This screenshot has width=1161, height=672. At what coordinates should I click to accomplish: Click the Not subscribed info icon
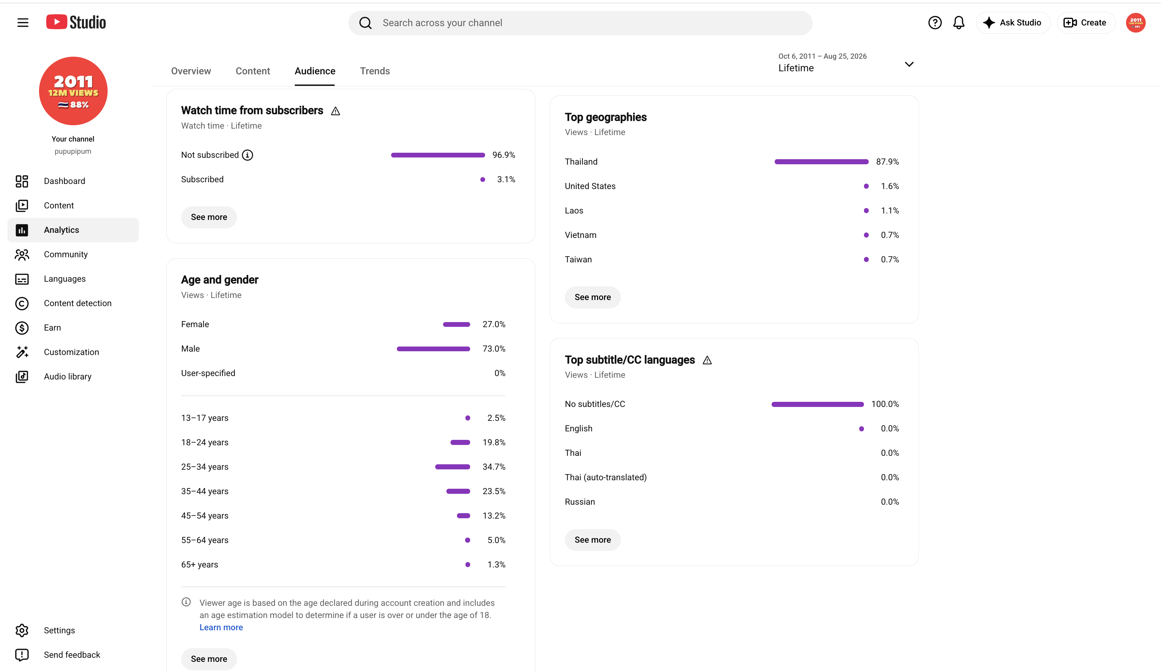coord(247,155)
